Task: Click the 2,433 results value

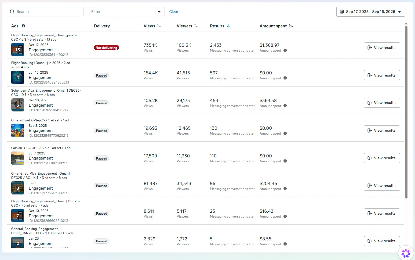Action: 216,45
